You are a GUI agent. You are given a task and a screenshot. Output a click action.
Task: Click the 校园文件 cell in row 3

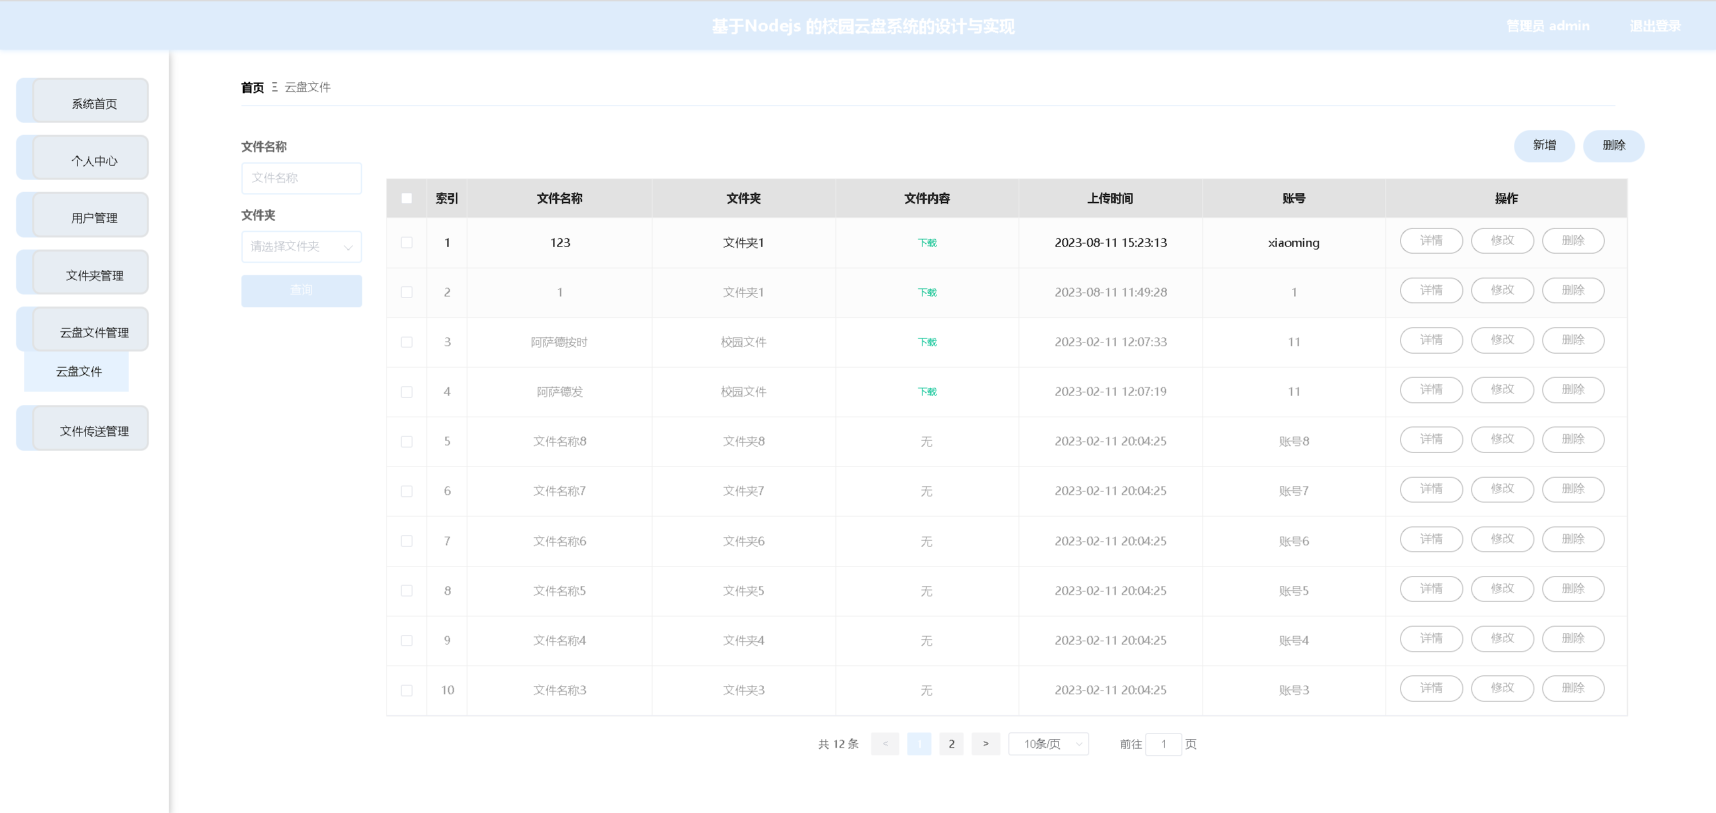744,342
